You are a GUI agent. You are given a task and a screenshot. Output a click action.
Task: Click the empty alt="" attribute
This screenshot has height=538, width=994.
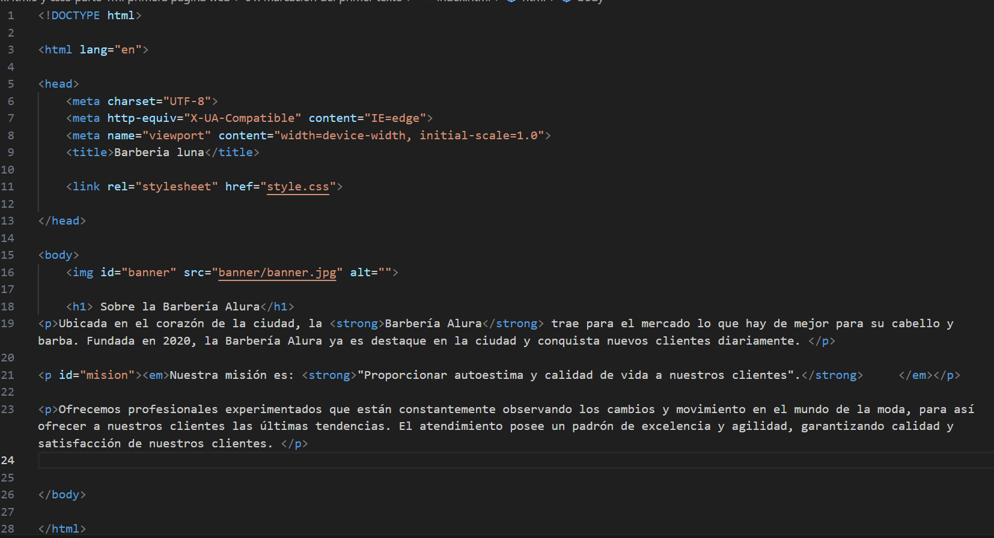[371, 273]
